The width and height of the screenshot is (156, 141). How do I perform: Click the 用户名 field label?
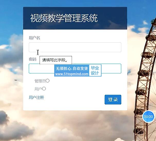click(x=34, y=38)
